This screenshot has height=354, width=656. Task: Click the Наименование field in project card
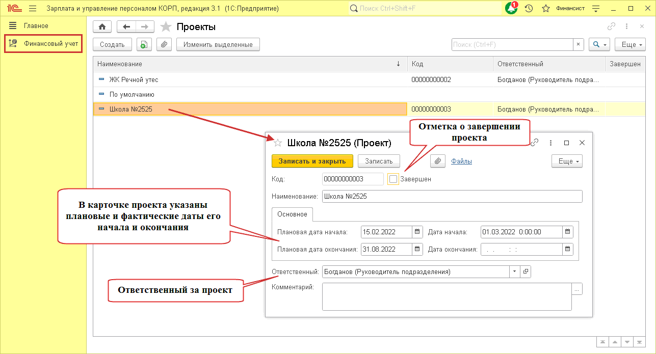(x=452, y=197)
